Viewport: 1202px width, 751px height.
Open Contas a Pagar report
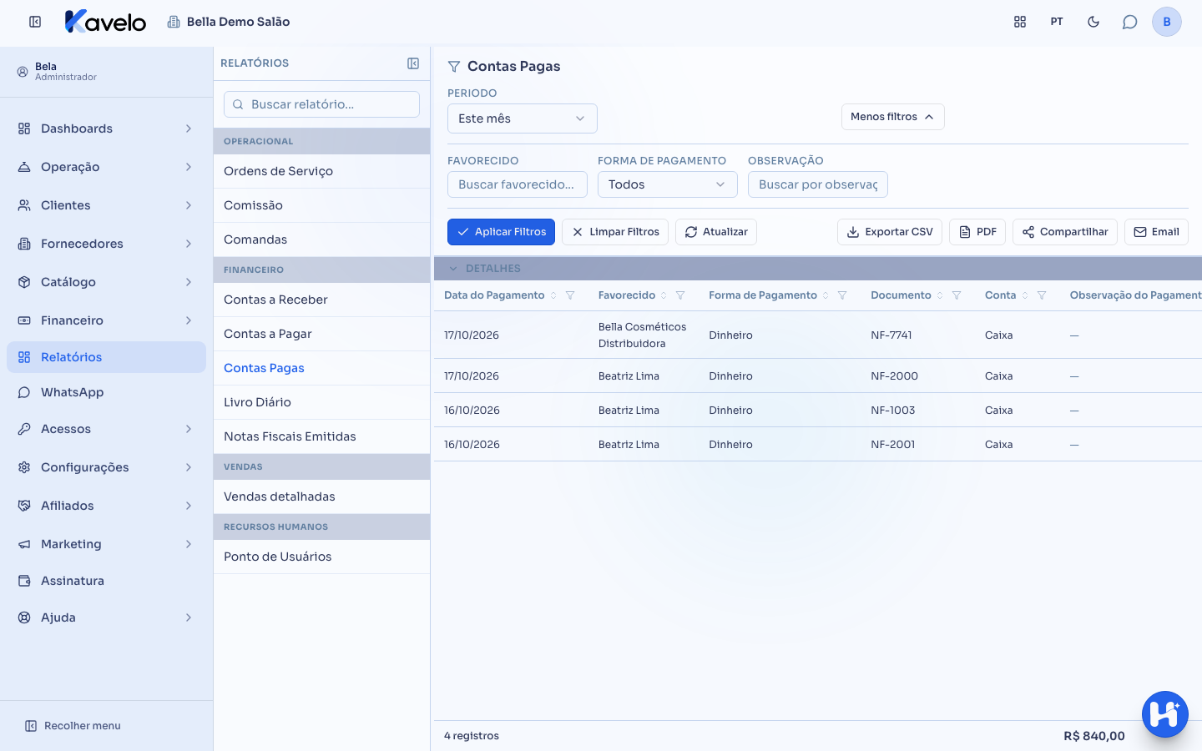[x=321, y=334]
